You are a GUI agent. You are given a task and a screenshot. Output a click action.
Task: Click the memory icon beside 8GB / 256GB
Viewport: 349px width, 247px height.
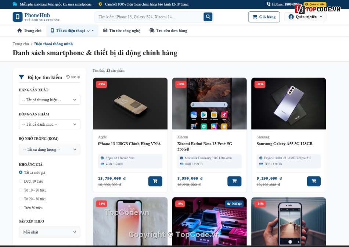coord(181,164)
